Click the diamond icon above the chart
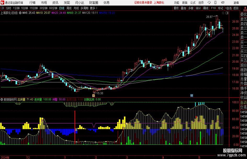Viewport: 247px width, 159px height. (223, 13)
